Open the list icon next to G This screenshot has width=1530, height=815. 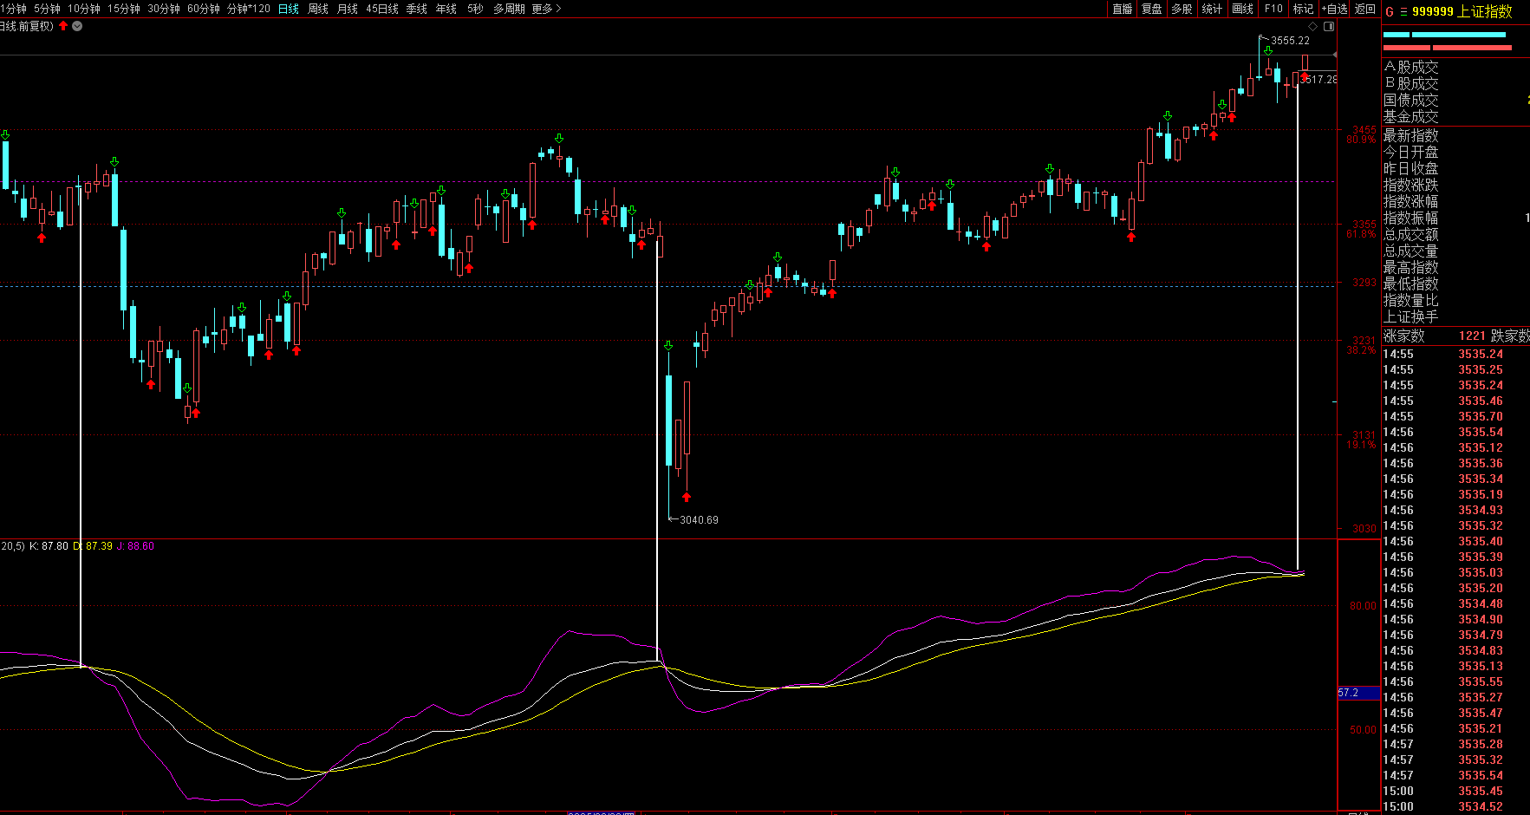(x=1403, y=11)
